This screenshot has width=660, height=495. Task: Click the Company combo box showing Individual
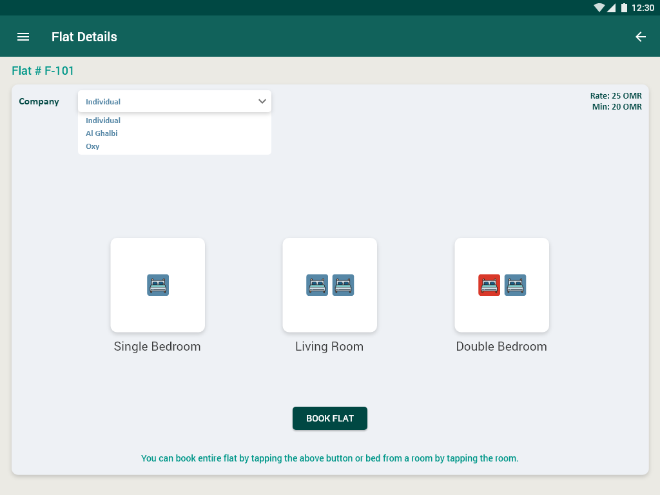(x=175, y=101)
